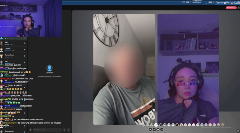The height and width of the screenshot is (133, 240).
Task: Open the emoji picker next to chat input
Action: tap(65, 130)
